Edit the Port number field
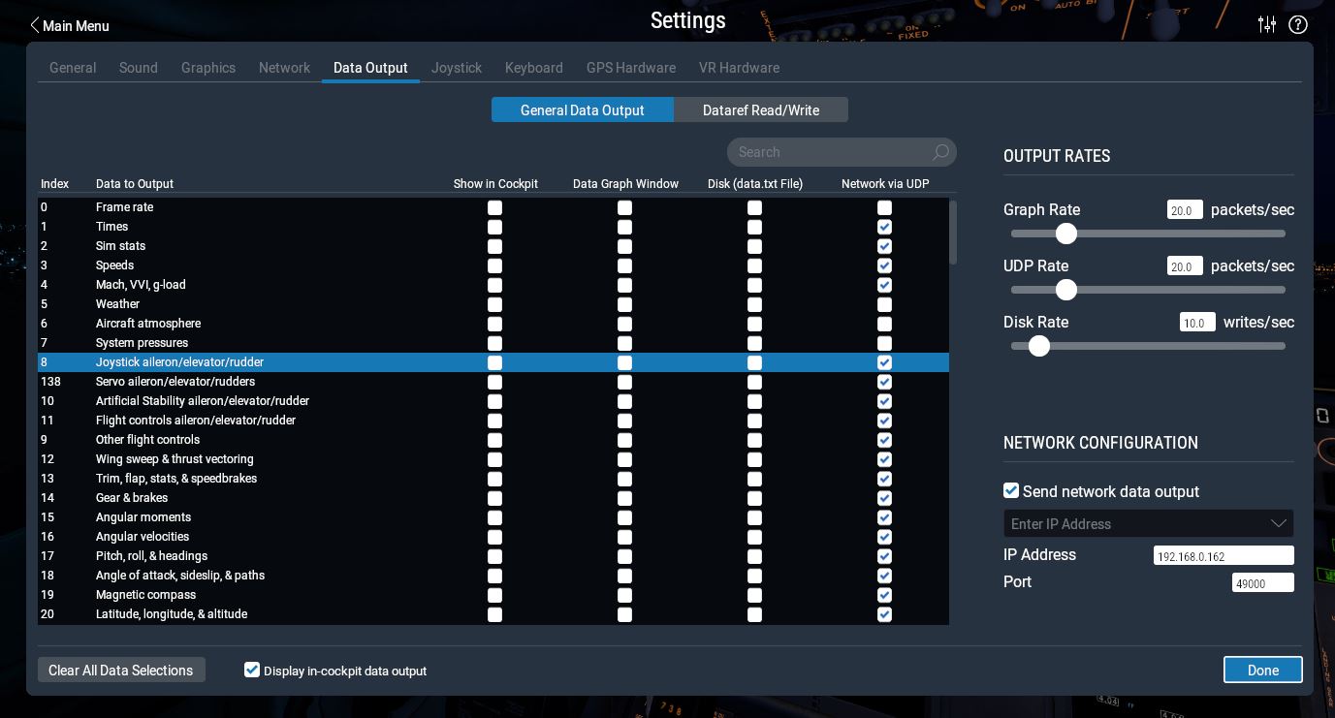Image resolution: width=1335 pixels, height=718 pixels. [x=1263, y=583]
